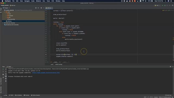Click the down arrow icon in Run console
Screen dimensions: 174x98
(6, 72)
